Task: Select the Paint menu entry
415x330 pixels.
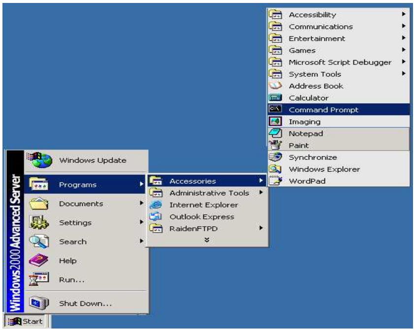Action: point(339,145)
